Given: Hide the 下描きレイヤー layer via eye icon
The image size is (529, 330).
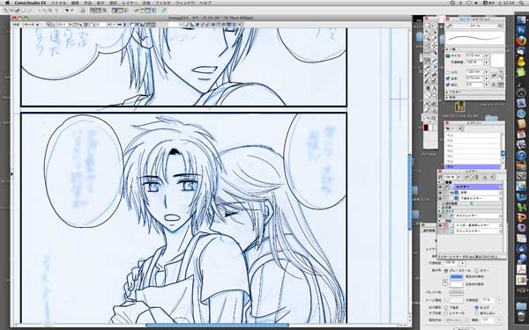Looking at the screenshot, I should [x=440, y=199].
